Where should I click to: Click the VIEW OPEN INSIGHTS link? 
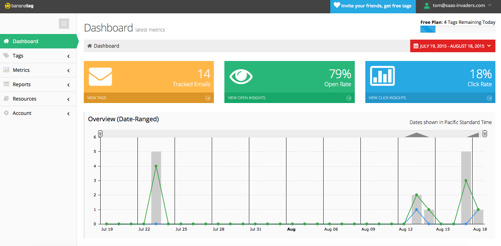click(x=246, y=98)
